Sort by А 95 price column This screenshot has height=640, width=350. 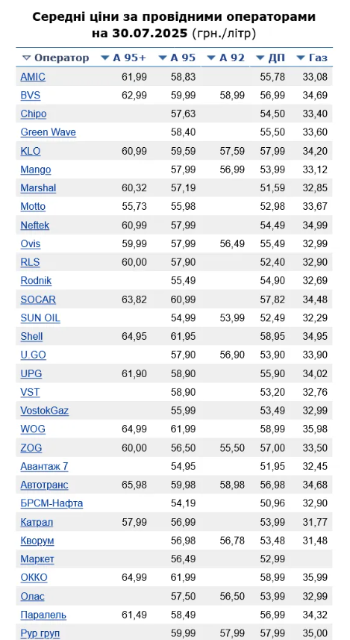177,58
